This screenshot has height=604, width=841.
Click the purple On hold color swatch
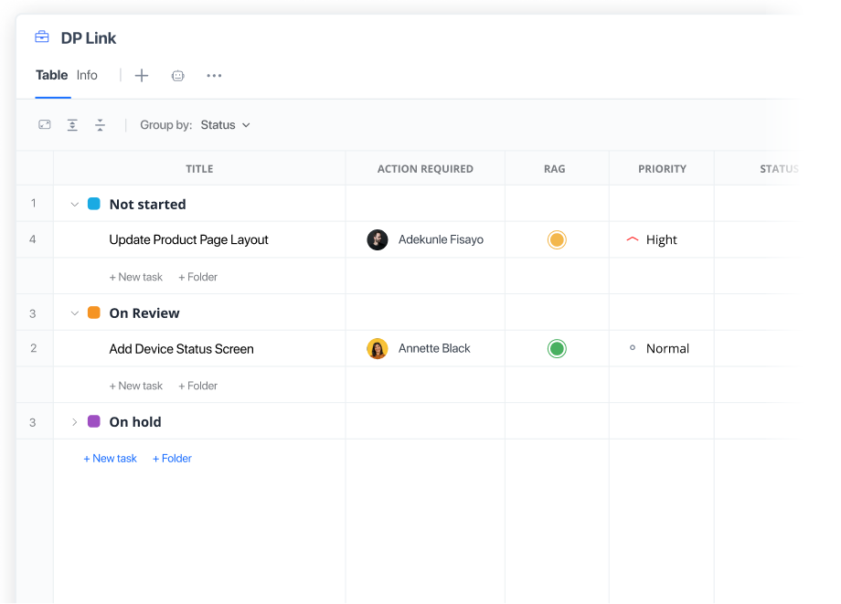click(x=94, y=422)
